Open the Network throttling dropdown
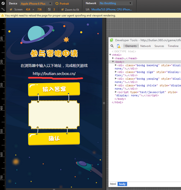This screenshot has width=181, height=190. [116, 3]
